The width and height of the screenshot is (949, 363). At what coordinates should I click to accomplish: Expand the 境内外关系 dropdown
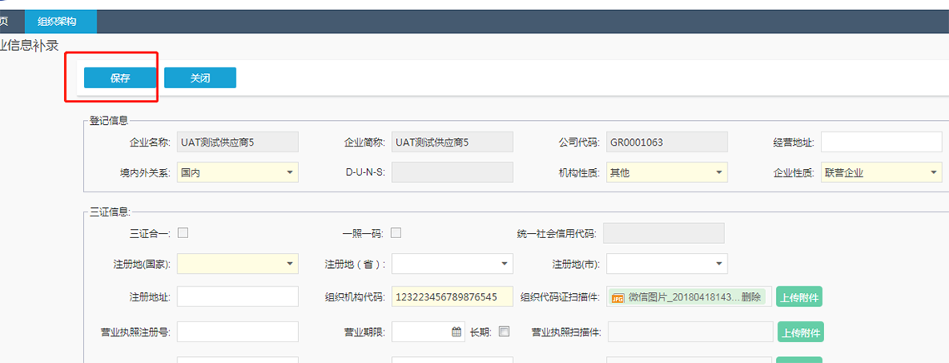pos(289,172)
